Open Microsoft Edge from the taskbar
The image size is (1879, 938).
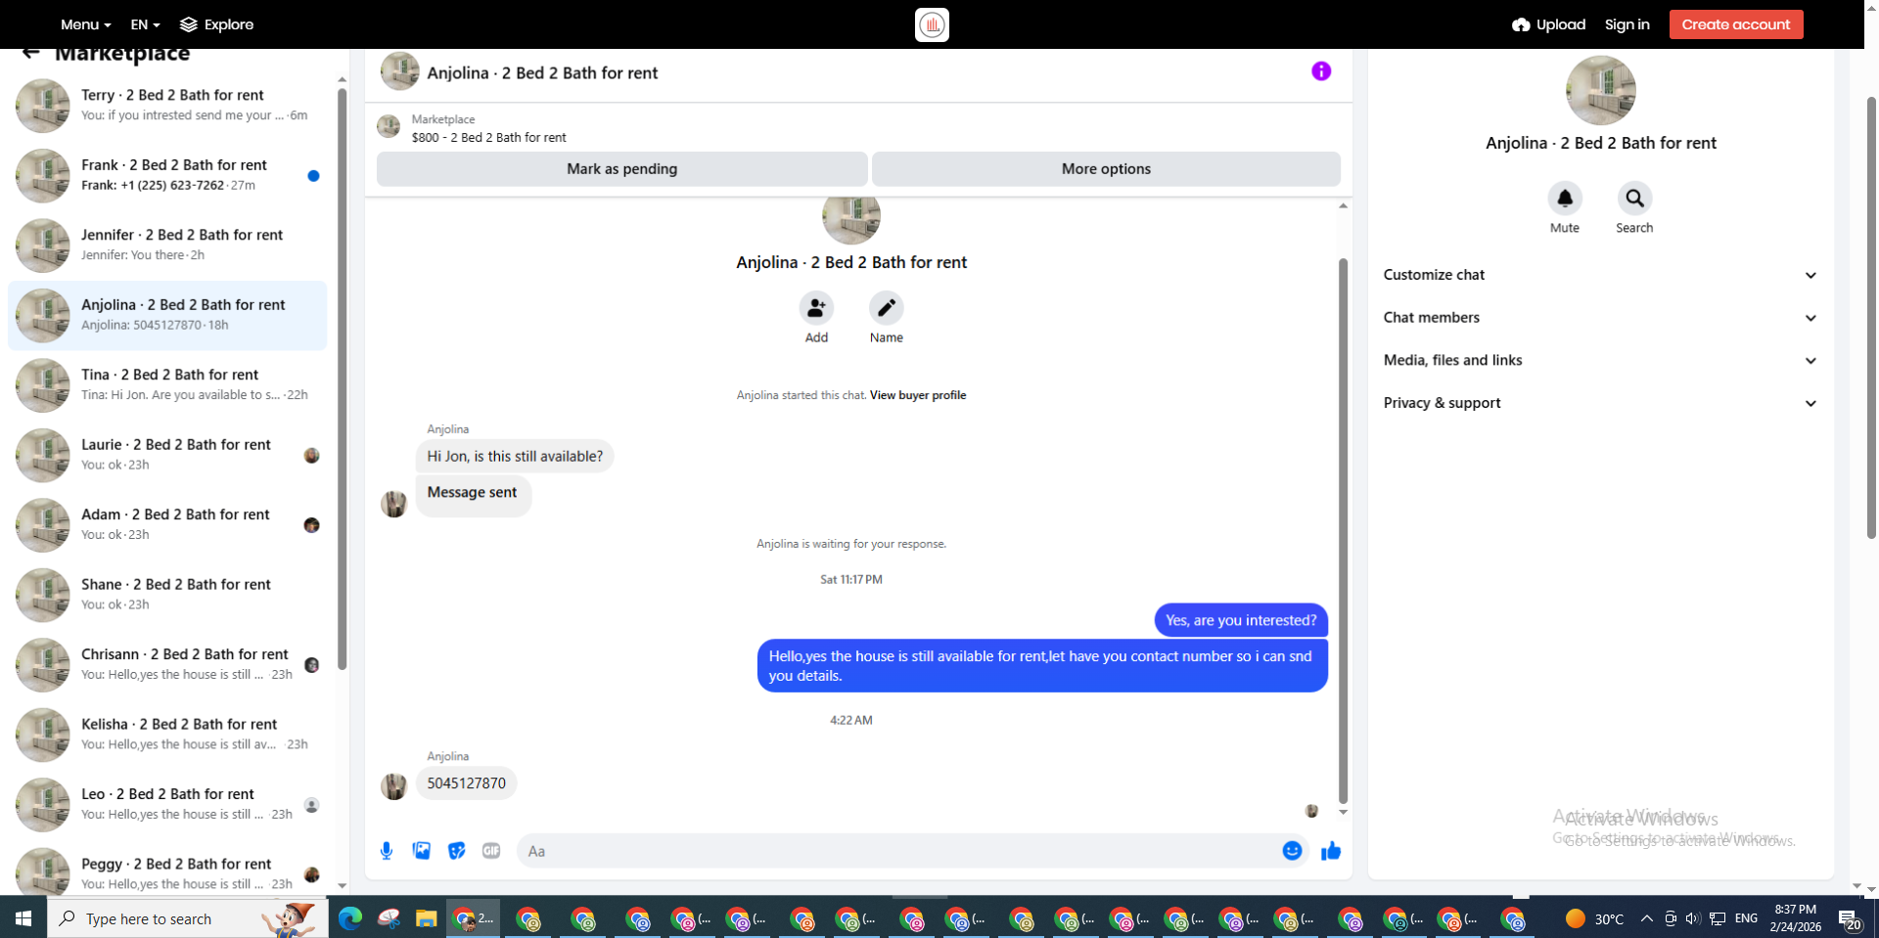pos(350,918)
